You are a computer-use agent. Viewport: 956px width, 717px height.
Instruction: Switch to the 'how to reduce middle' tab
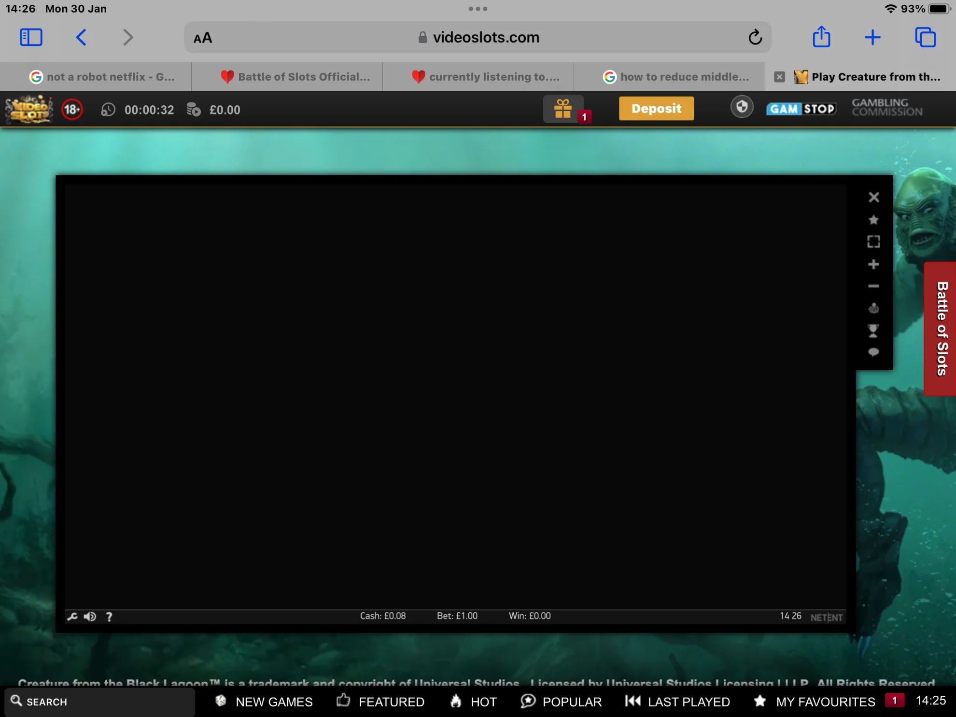coord(669,77)
